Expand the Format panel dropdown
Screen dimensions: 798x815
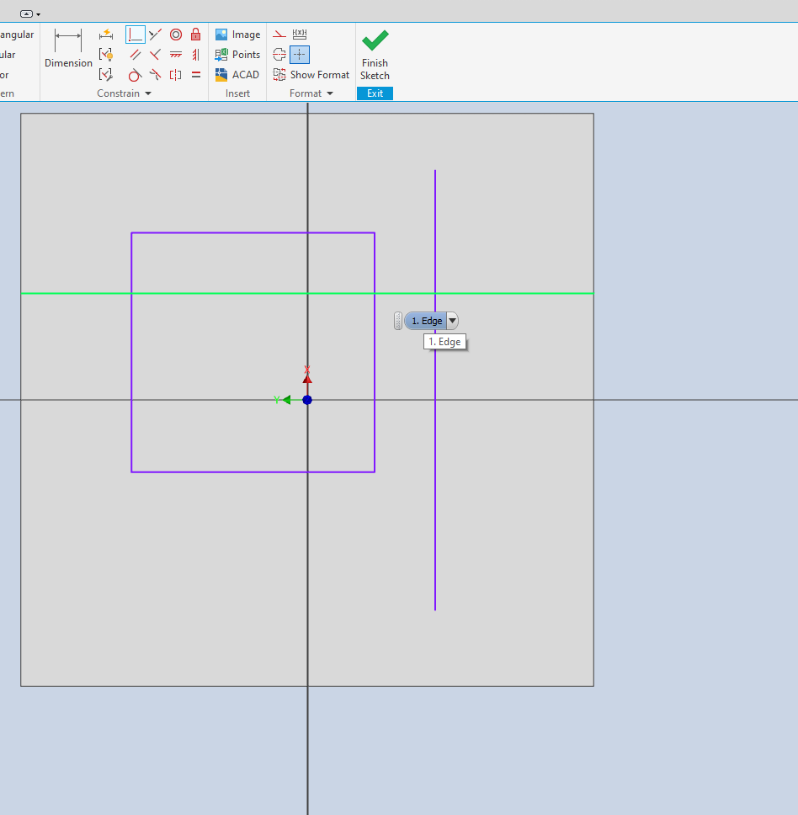tap(330, 93)
